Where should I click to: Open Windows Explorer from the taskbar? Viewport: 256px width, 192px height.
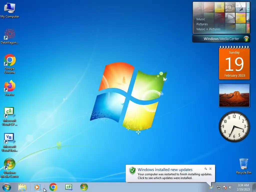click(22, 187)
